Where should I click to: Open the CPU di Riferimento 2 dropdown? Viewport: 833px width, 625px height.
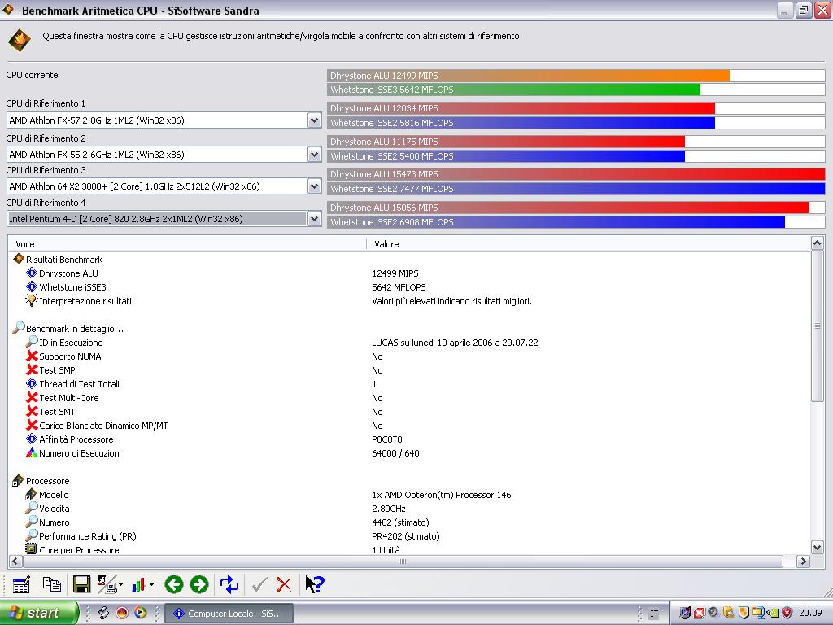click(x=314, y=154)
